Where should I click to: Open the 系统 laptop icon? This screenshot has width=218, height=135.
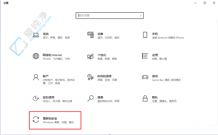point(36,35)
